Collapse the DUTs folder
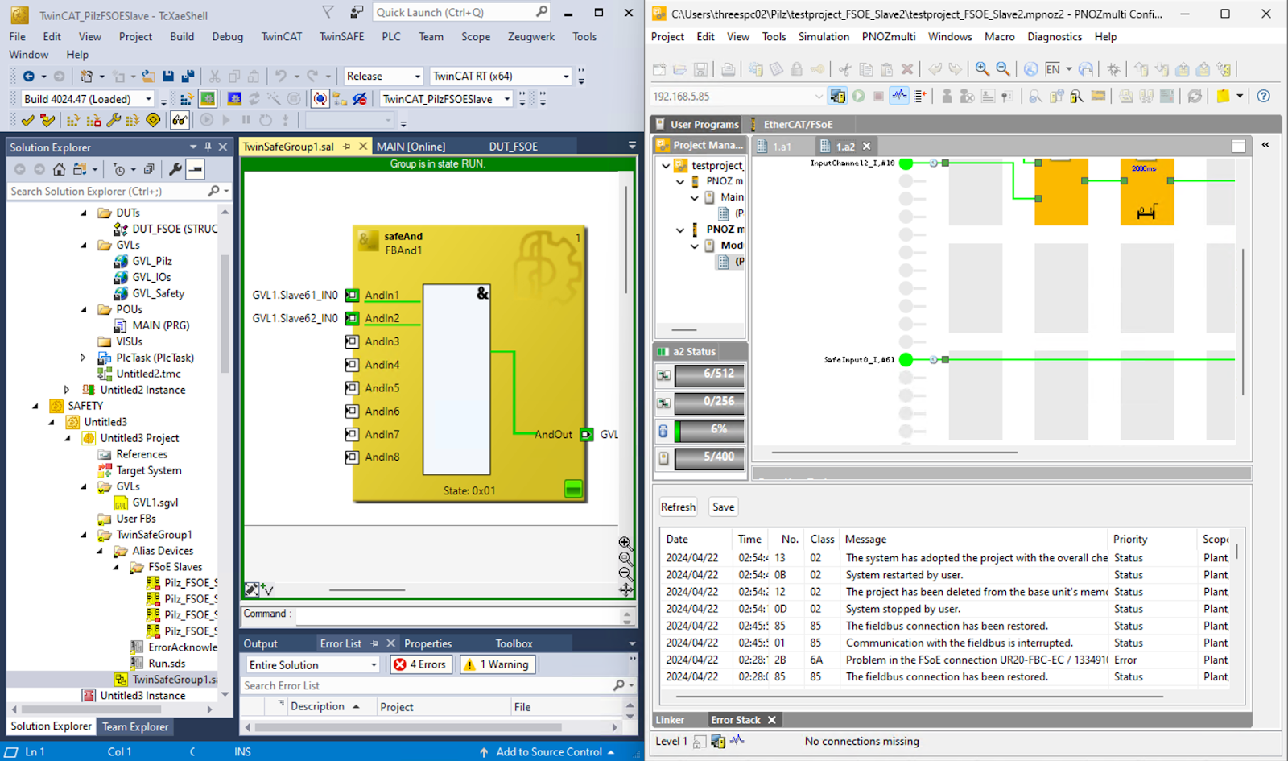This screenshot has height=761, width=1288. 84,213
